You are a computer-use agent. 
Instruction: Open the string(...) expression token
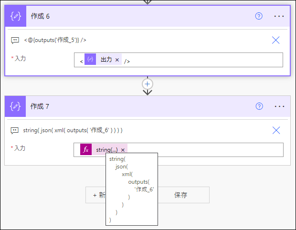[106, 150]
